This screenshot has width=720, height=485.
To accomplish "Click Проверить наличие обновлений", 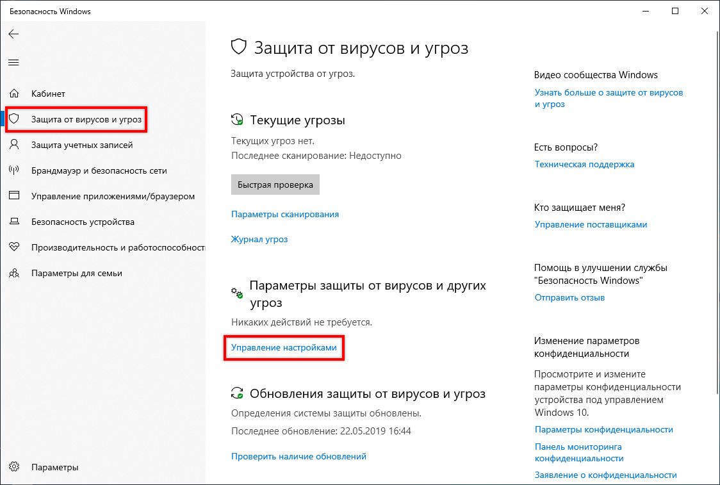I will [298, 456].
